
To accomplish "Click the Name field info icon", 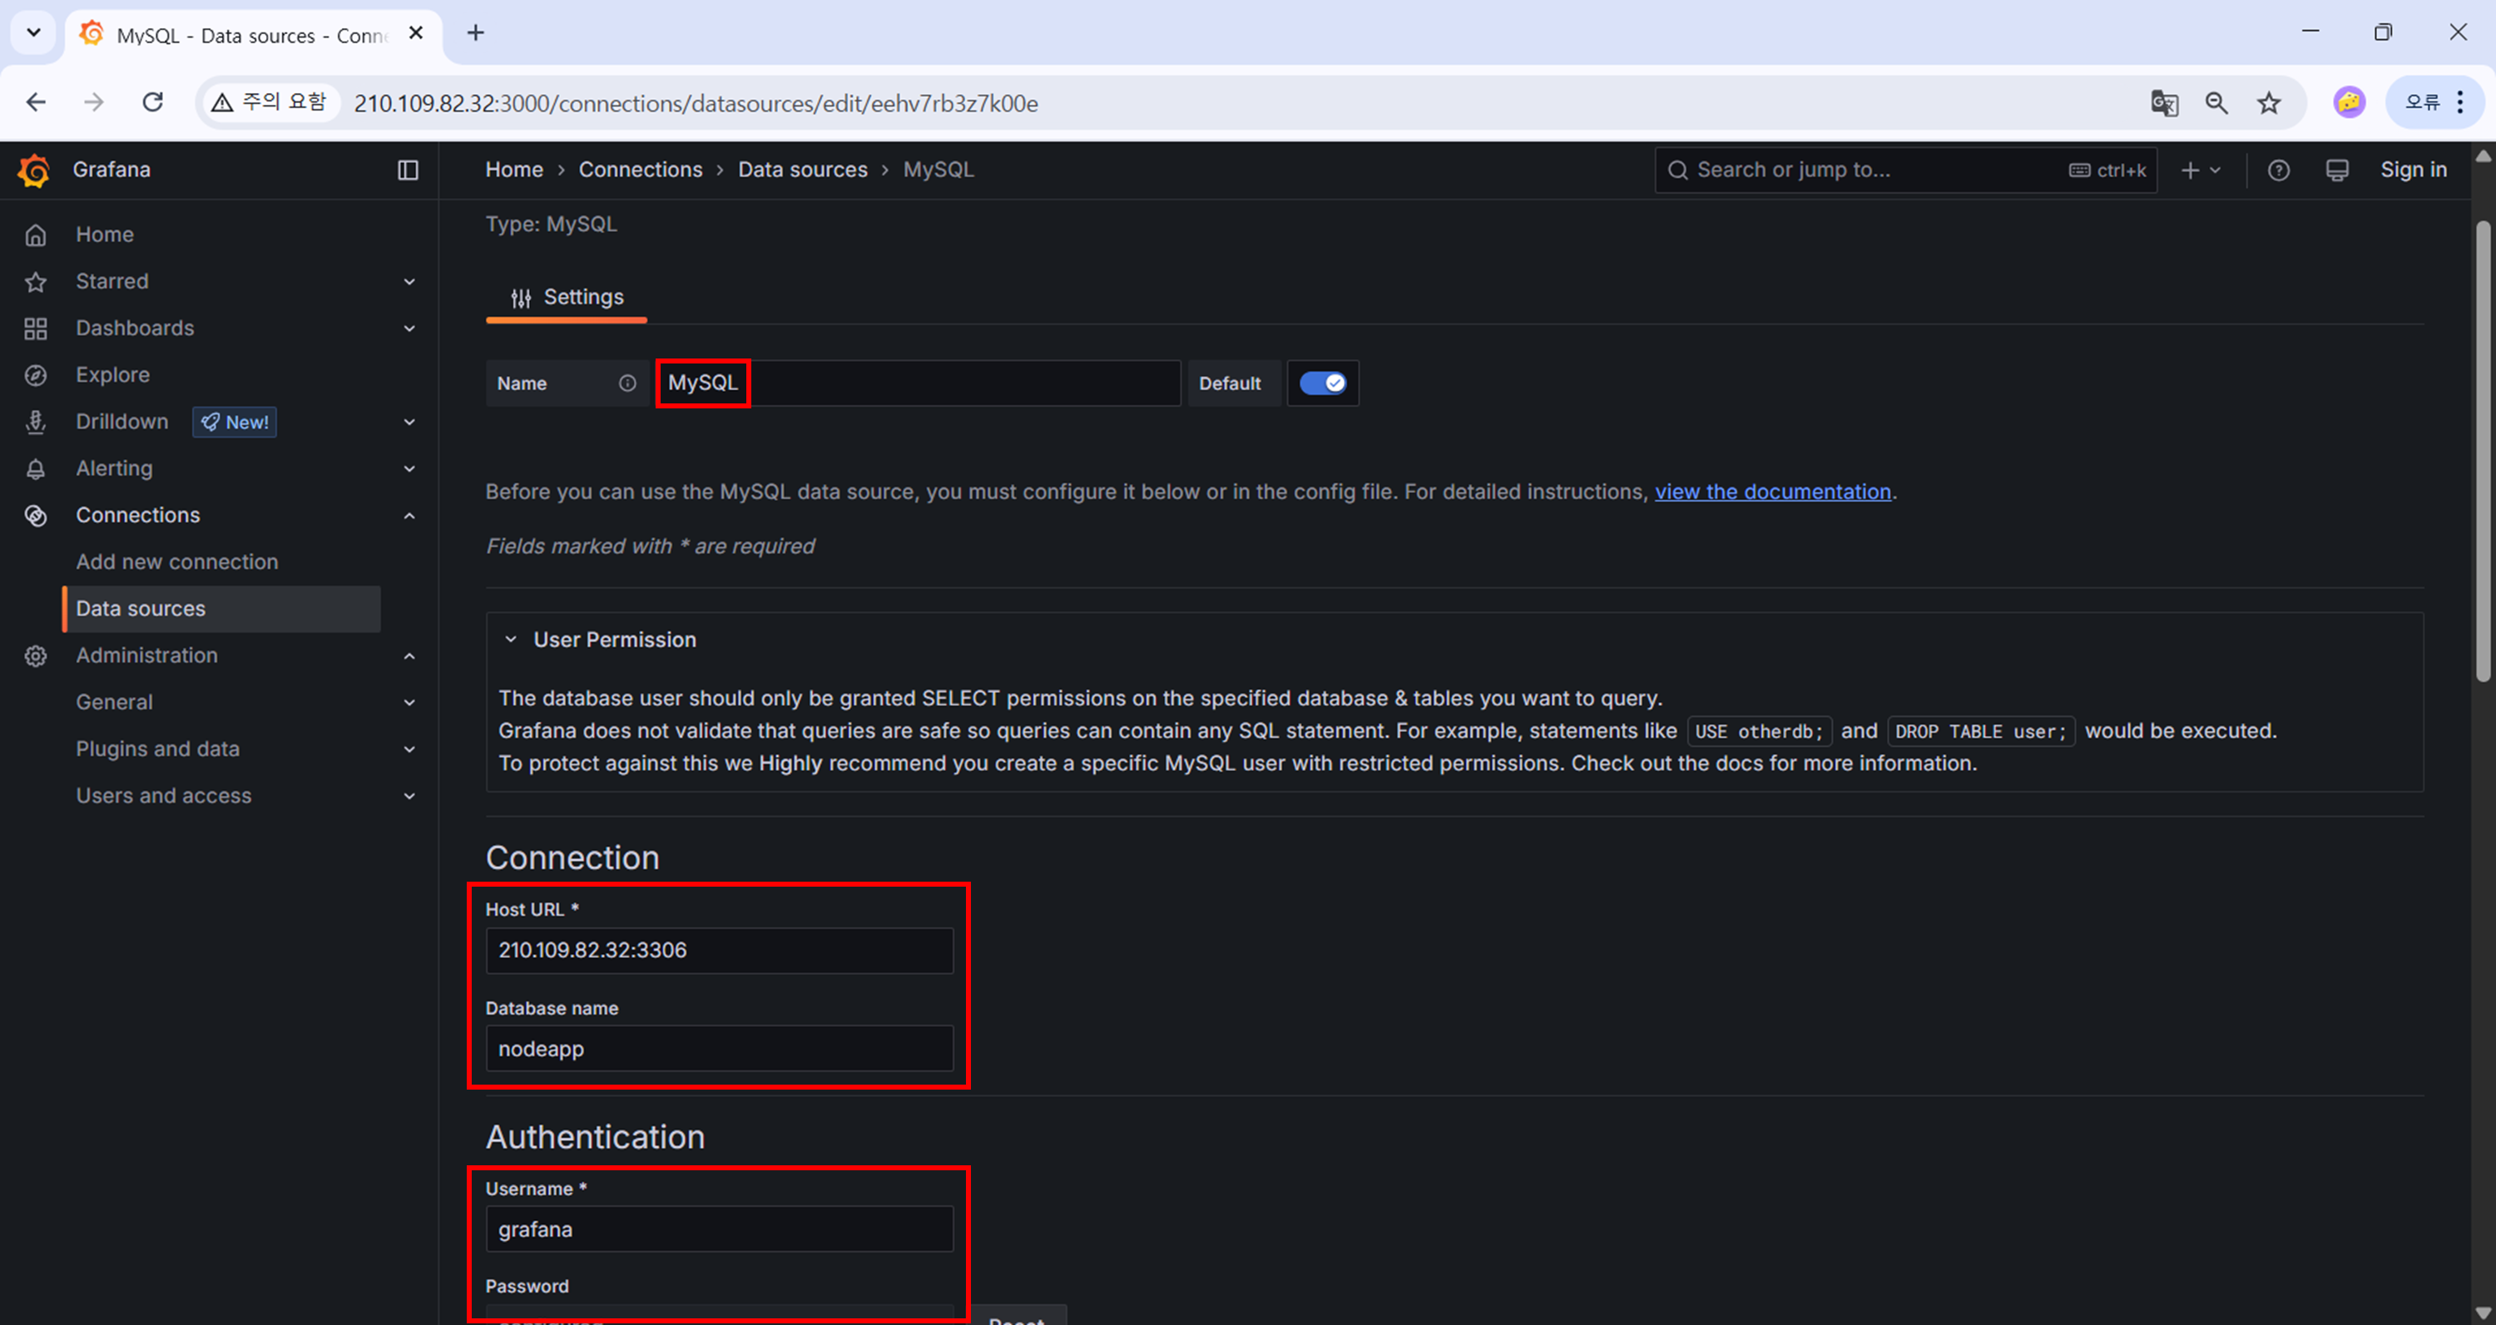I will [628, 383].
